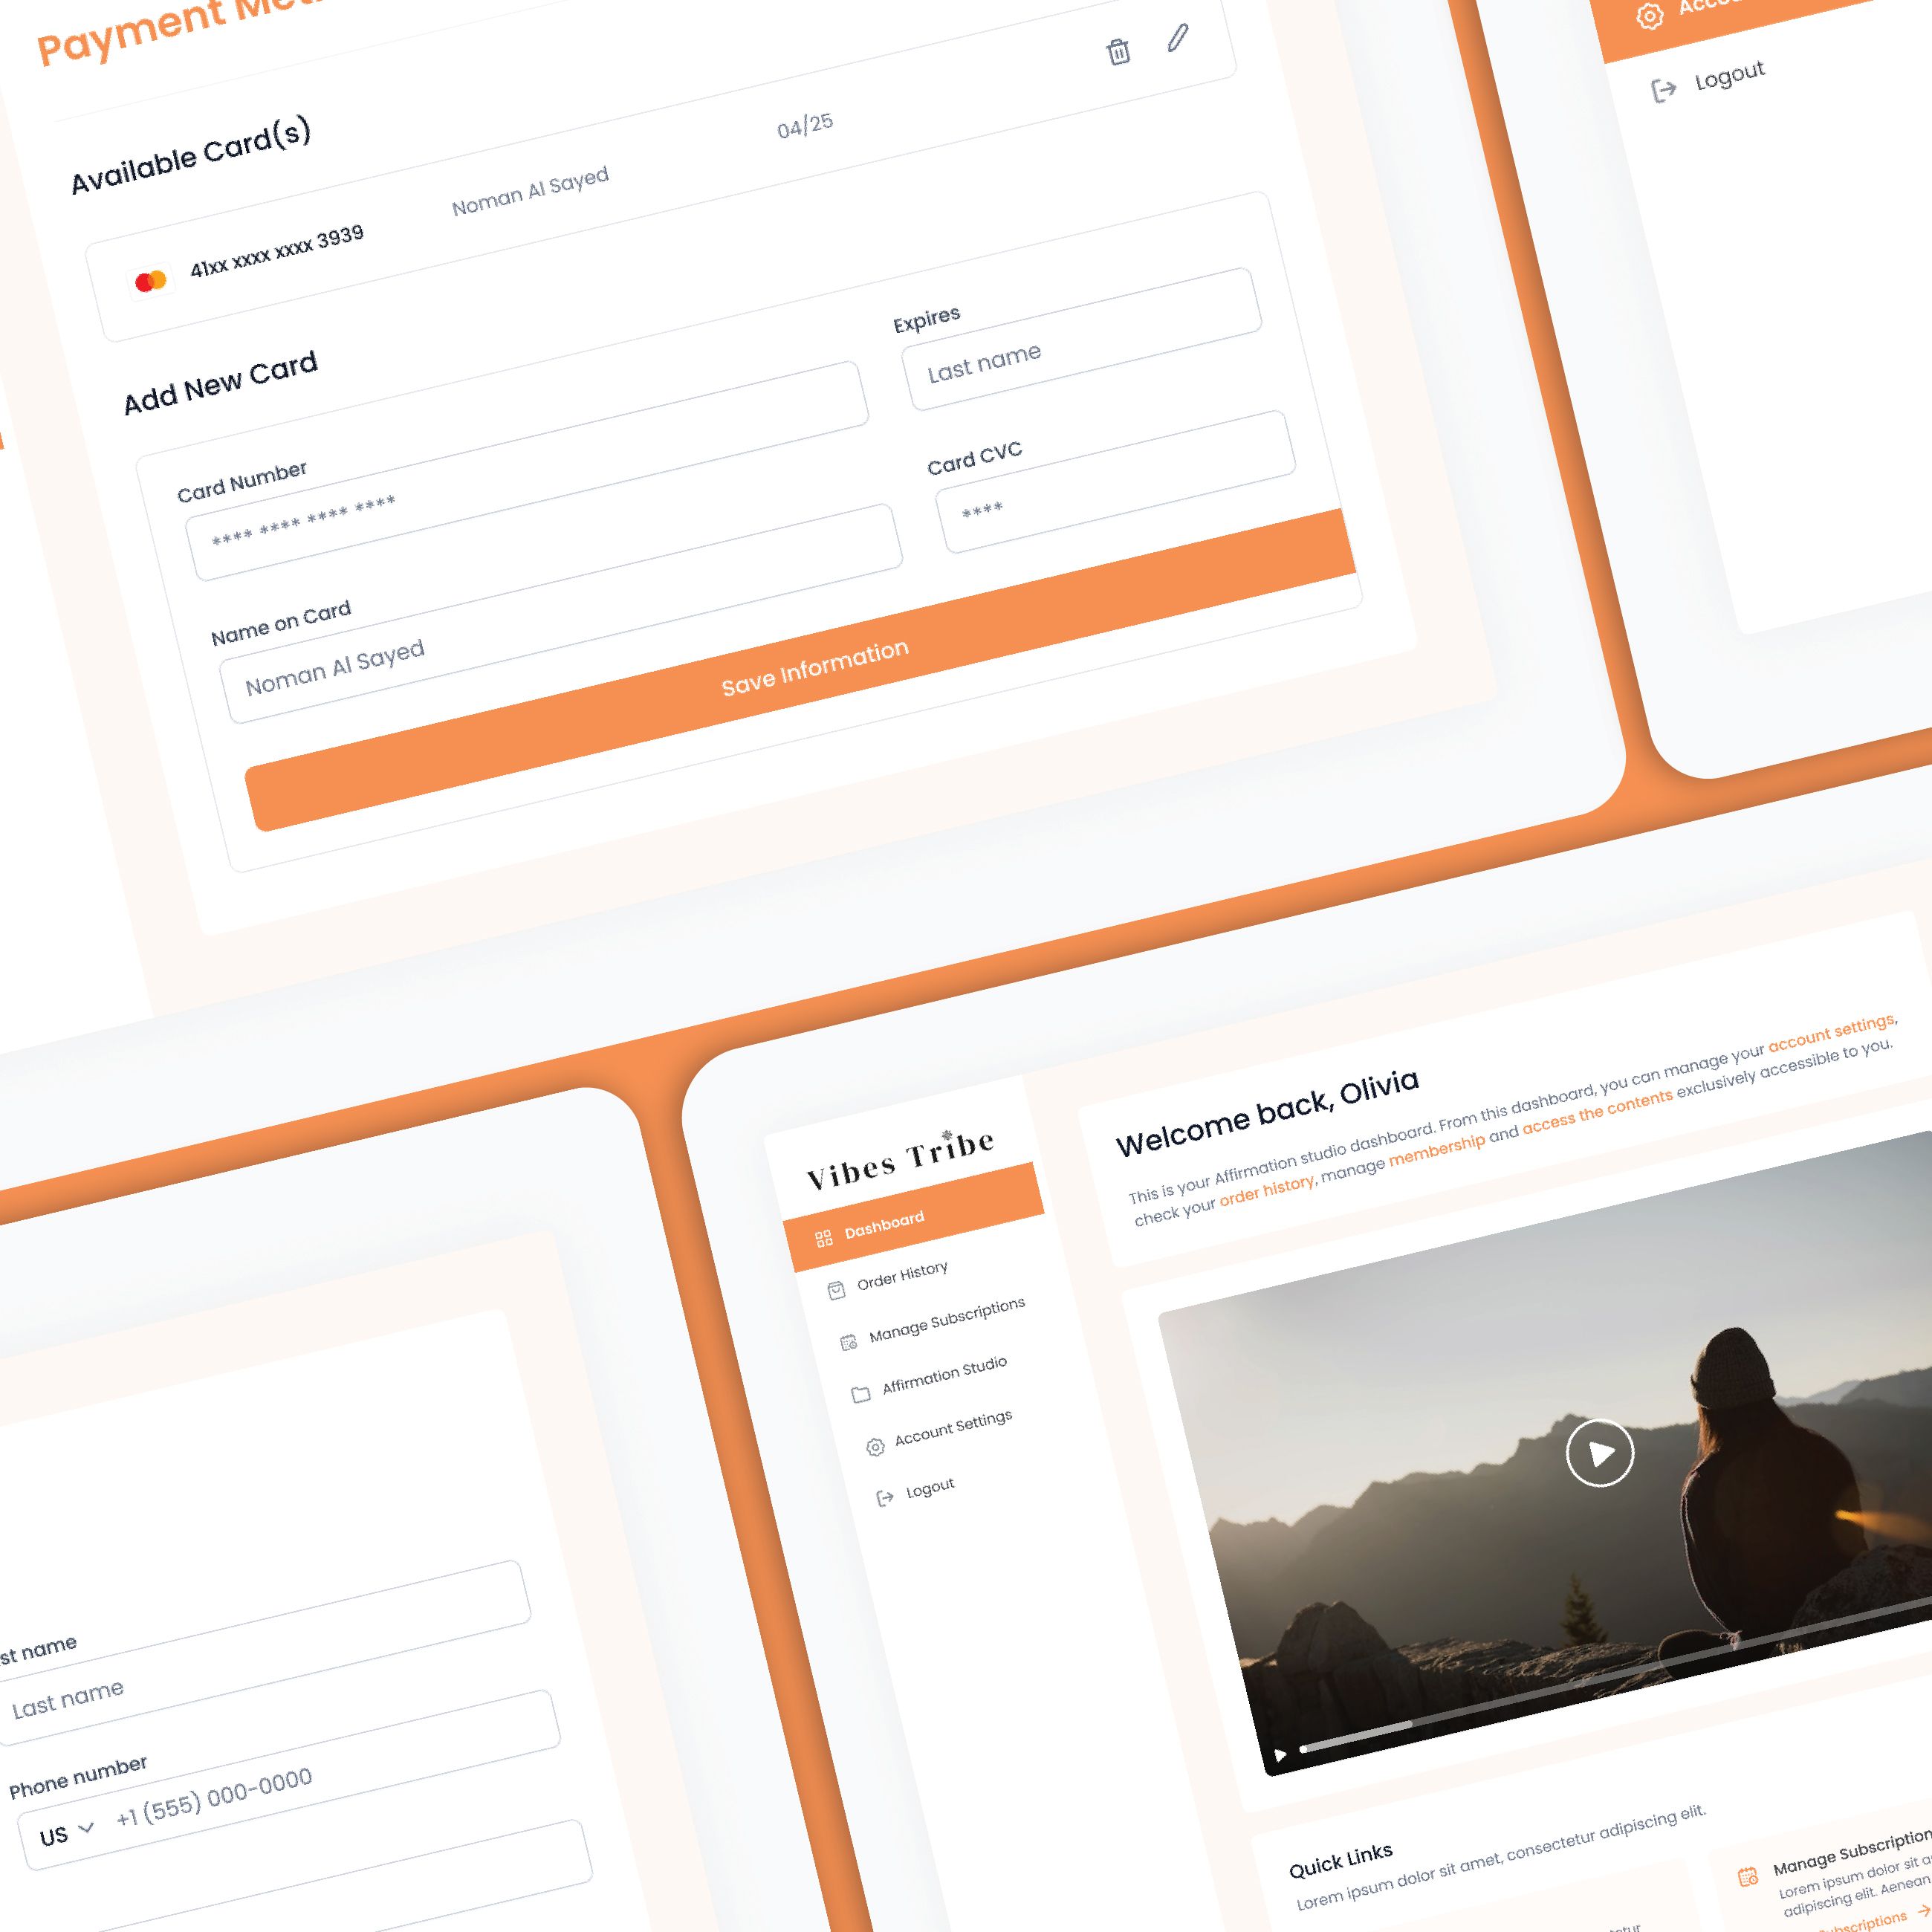
Task: Click the orange calendar icon on the Manage Subscriptions quick link card
Action: click(1748, 1876)
